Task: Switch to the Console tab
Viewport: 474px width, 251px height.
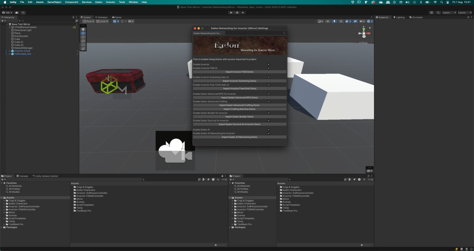Action: pyautogui.click(x=23, y=176)
